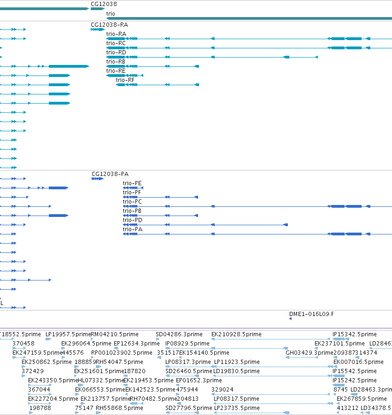The height and width of the screenshot is (415, 392).
Task: Select EST IP15542.5prime
Action: [355, 371]
